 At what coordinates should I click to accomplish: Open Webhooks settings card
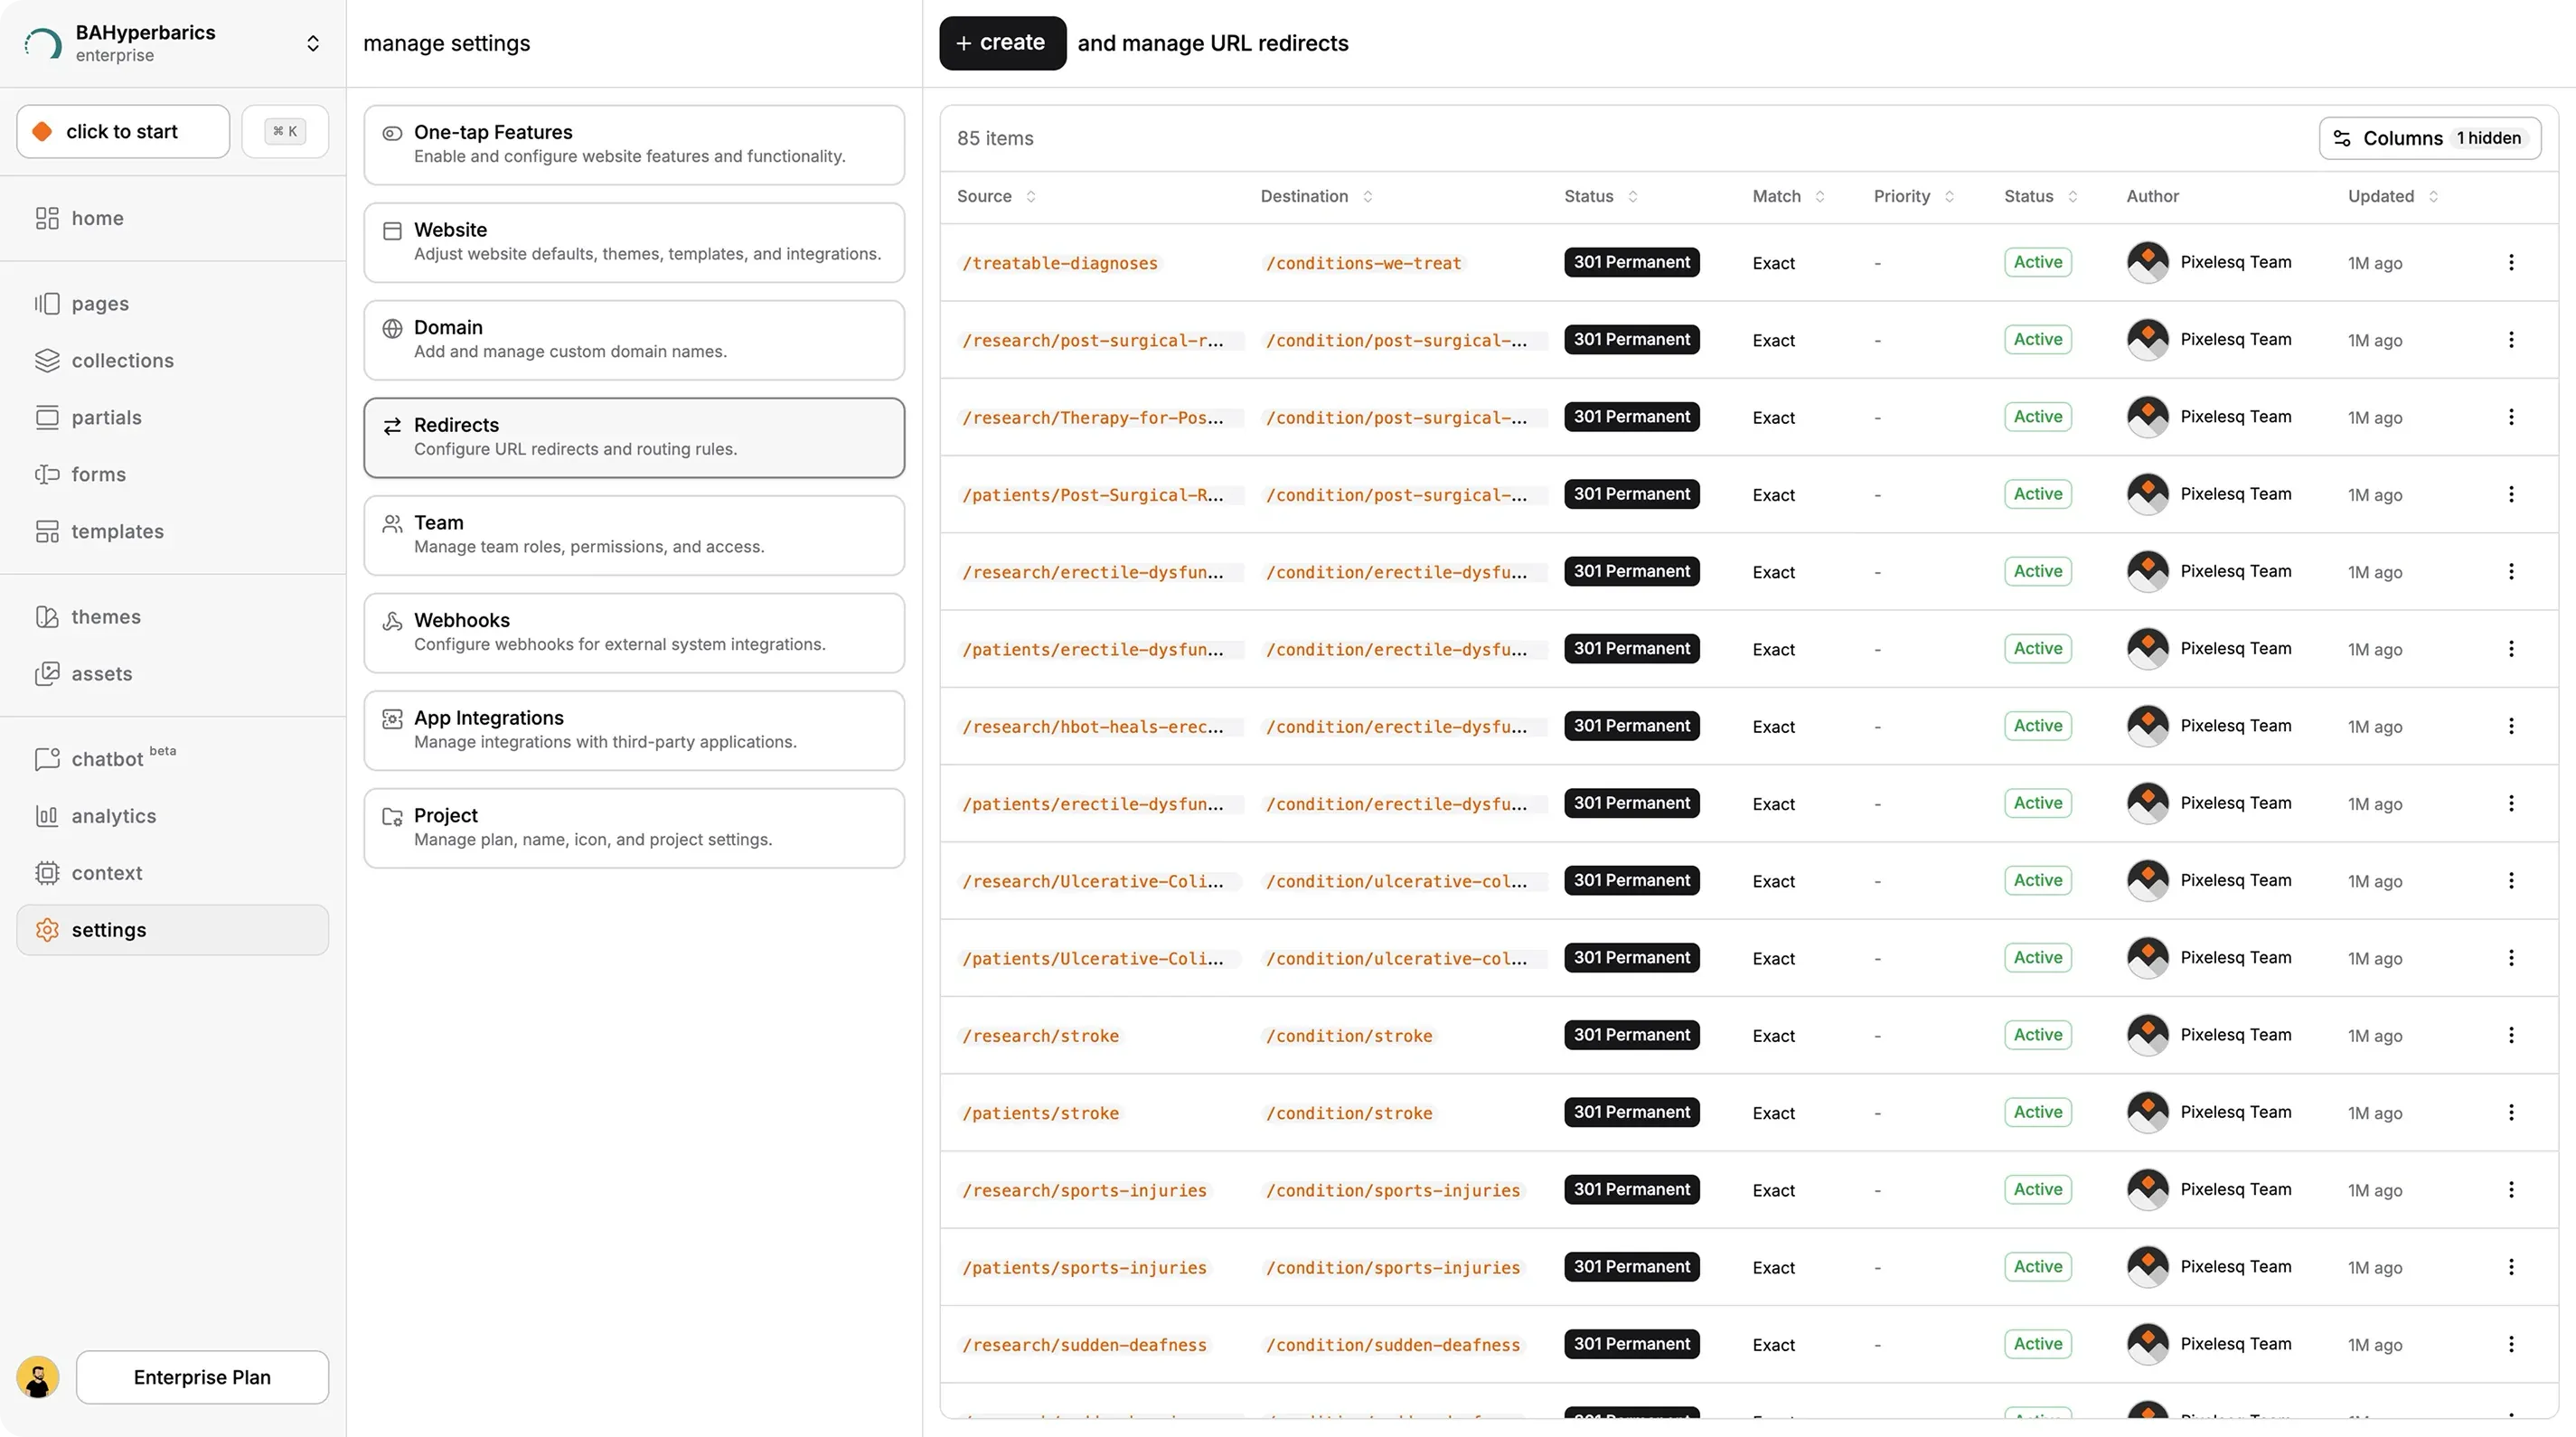(x=634, y=633)
